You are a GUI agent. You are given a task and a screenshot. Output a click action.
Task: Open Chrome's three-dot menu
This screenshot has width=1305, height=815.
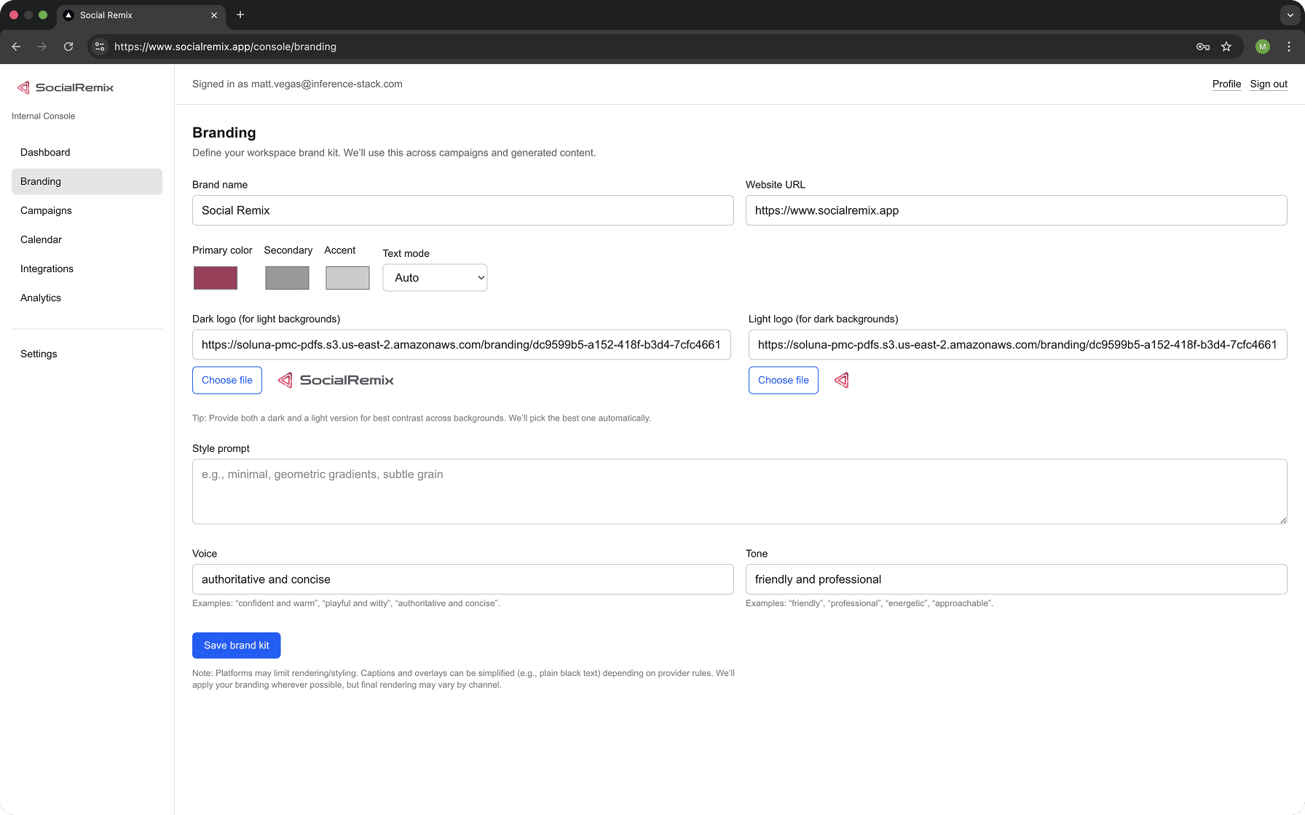coord(1289,47)
